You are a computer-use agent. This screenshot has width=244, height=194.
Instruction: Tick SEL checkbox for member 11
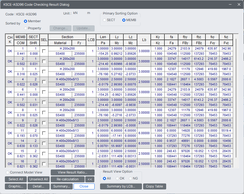pyautogui.click(x=44, y=133)
